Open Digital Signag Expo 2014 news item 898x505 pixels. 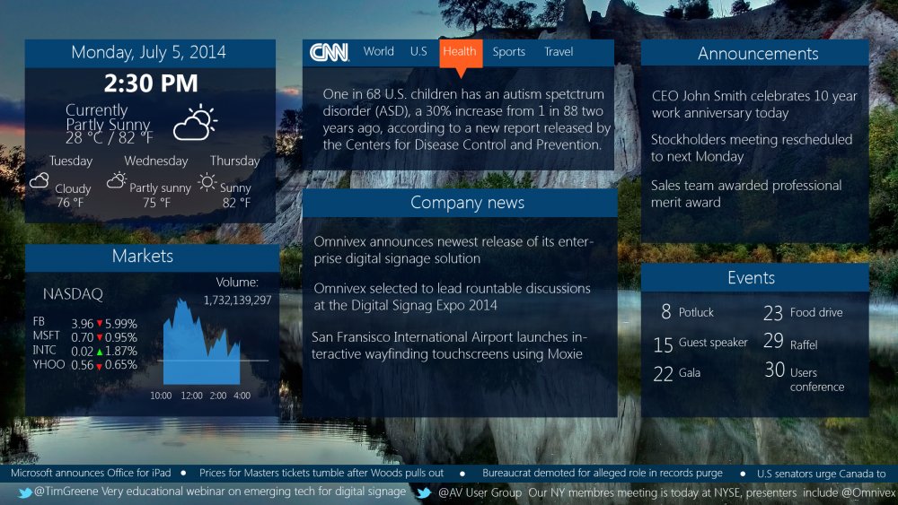coord(452,296)
